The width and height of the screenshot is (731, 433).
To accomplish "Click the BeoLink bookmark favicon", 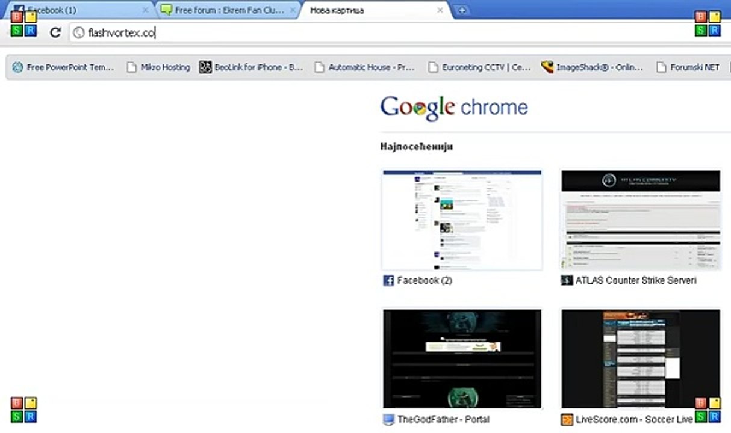I will point(205,67).
